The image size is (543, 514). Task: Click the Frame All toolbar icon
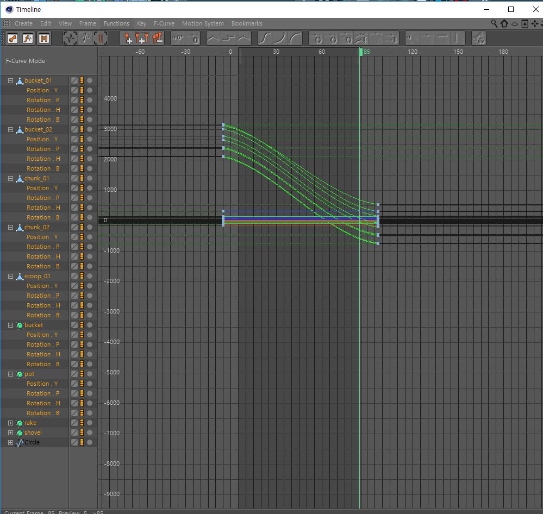tap(70, 39)
